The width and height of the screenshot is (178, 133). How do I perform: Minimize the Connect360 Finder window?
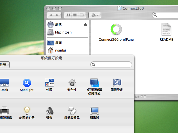pyautogui.click(x=54, y=9)
